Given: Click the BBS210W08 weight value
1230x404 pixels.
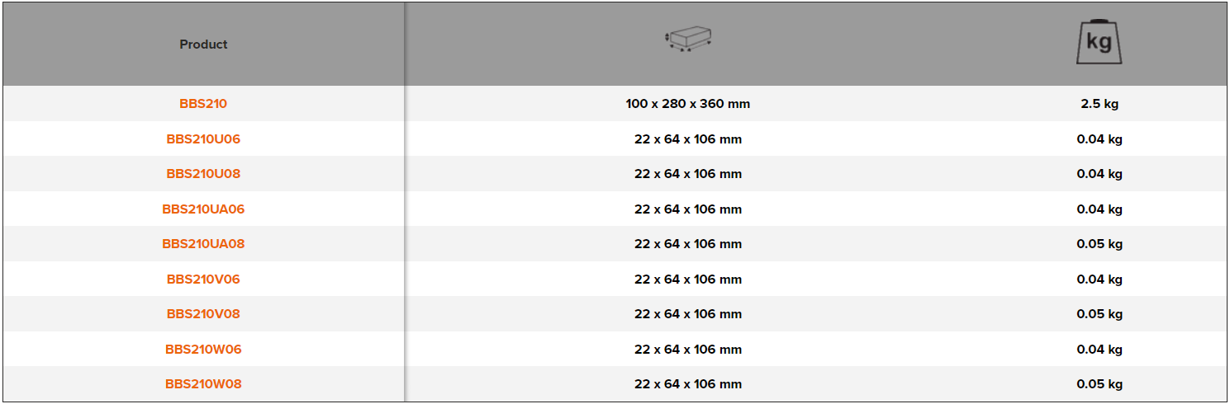Looking at the screenshot, I should click(x=1099, y=384).
